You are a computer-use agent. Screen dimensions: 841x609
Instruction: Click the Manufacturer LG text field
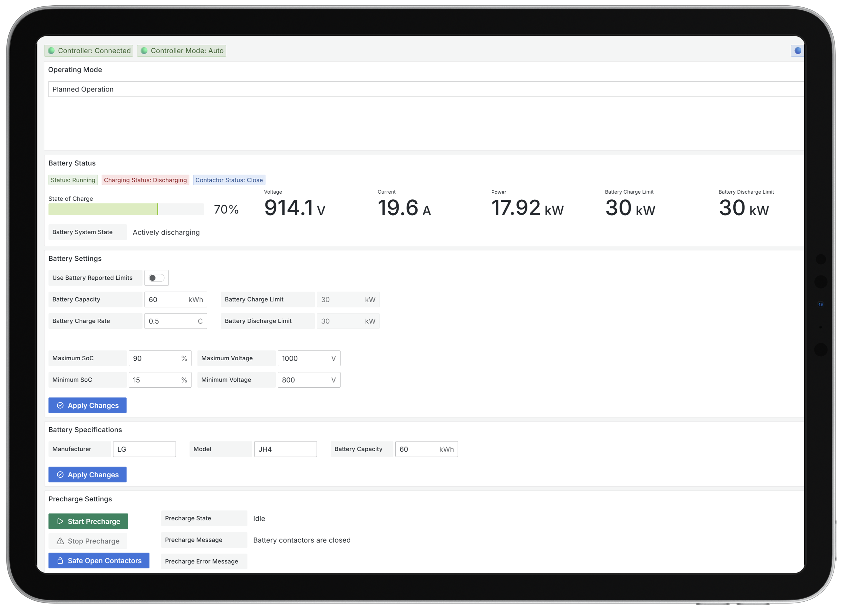point(144,449)
